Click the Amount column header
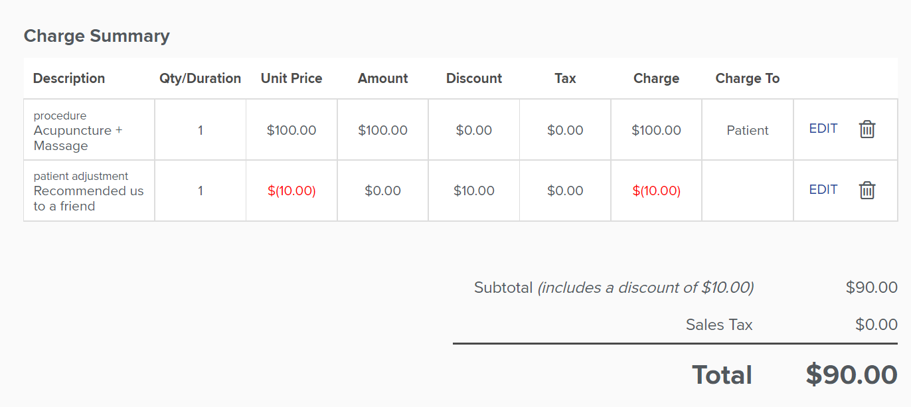Screen dimensions: 911x407 click(x=383, y=78)
